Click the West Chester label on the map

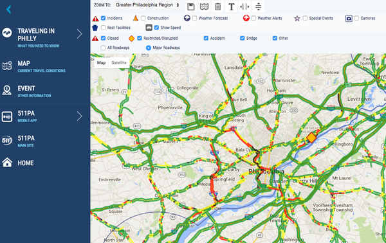[145, 168]
